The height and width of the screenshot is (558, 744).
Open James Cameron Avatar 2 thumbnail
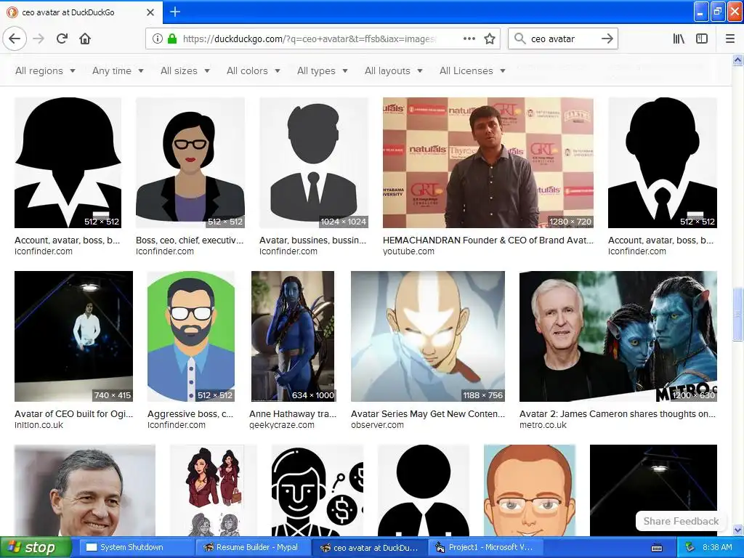pos(618,336)
